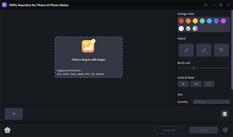Viewport: 233px width, 137px height.
Task: Choose the red color swatch
Action: pos(181,21)
